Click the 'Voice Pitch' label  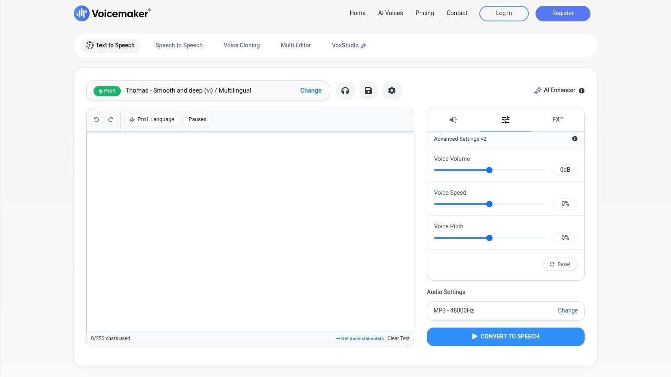click(449, 226)
